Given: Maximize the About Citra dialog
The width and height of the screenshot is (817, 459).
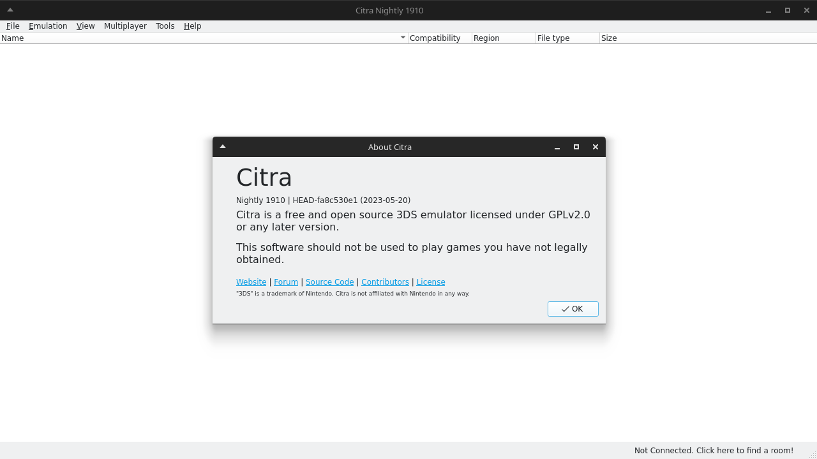Looking at the screenshot, I should pos(576,147).
